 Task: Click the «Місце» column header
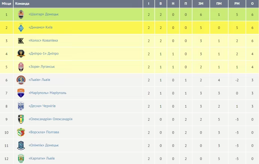click(x=6, y=4)
